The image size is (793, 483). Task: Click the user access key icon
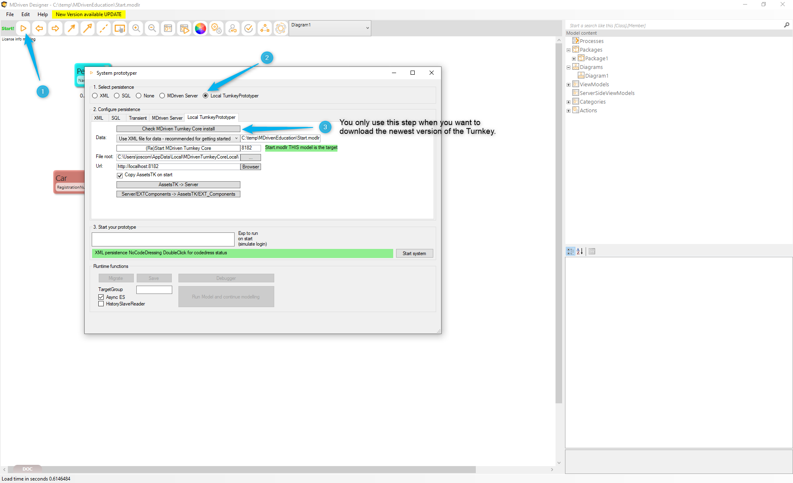coord(233,28)
